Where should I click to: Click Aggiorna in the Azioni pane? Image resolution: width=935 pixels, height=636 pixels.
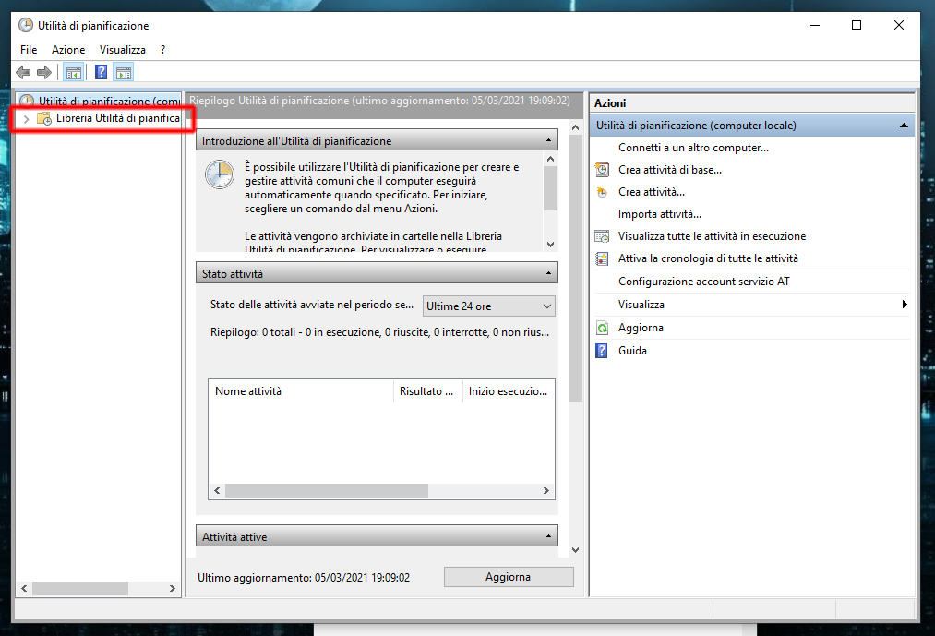click(x=641, y=328)
